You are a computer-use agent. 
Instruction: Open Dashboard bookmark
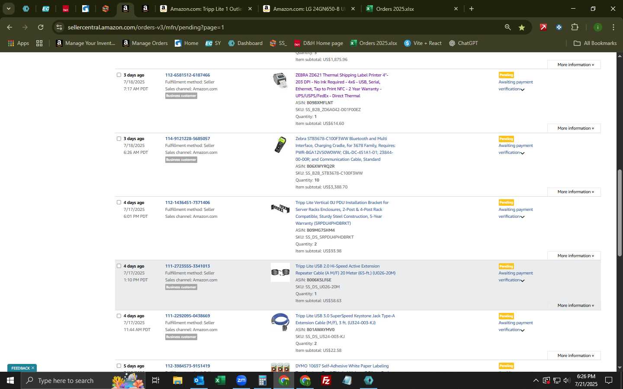[x=245, y=43]
